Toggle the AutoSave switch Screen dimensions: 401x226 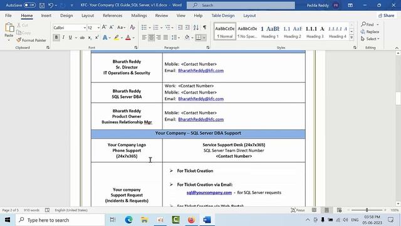[x=29, y=5]
